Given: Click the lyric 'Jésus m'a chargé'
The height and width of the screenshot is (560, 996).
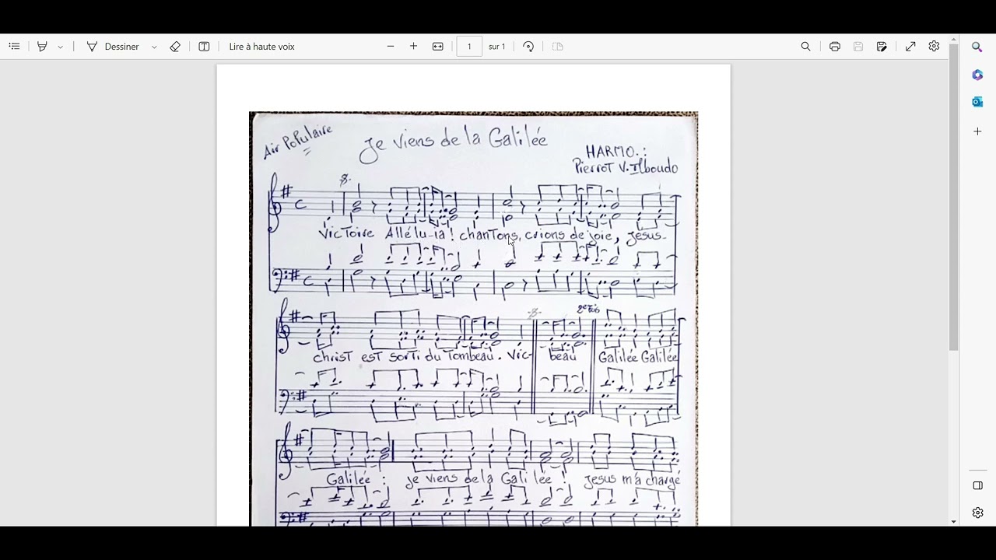Looking at the screenshot, I should point(631,479).
